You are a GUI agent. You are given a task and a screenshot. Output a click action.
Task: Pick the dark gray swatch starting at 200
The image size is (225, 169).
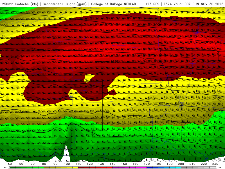[x=184, y=168]
